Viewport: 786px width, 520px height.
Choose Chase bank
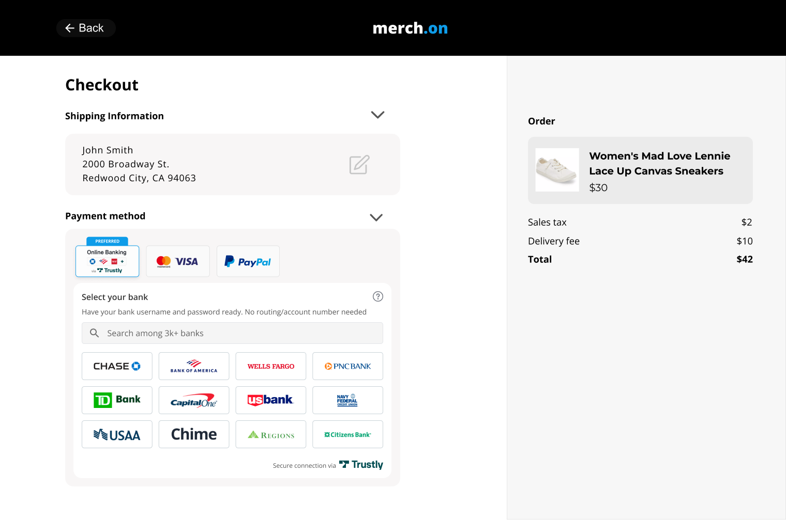[117, 366]
